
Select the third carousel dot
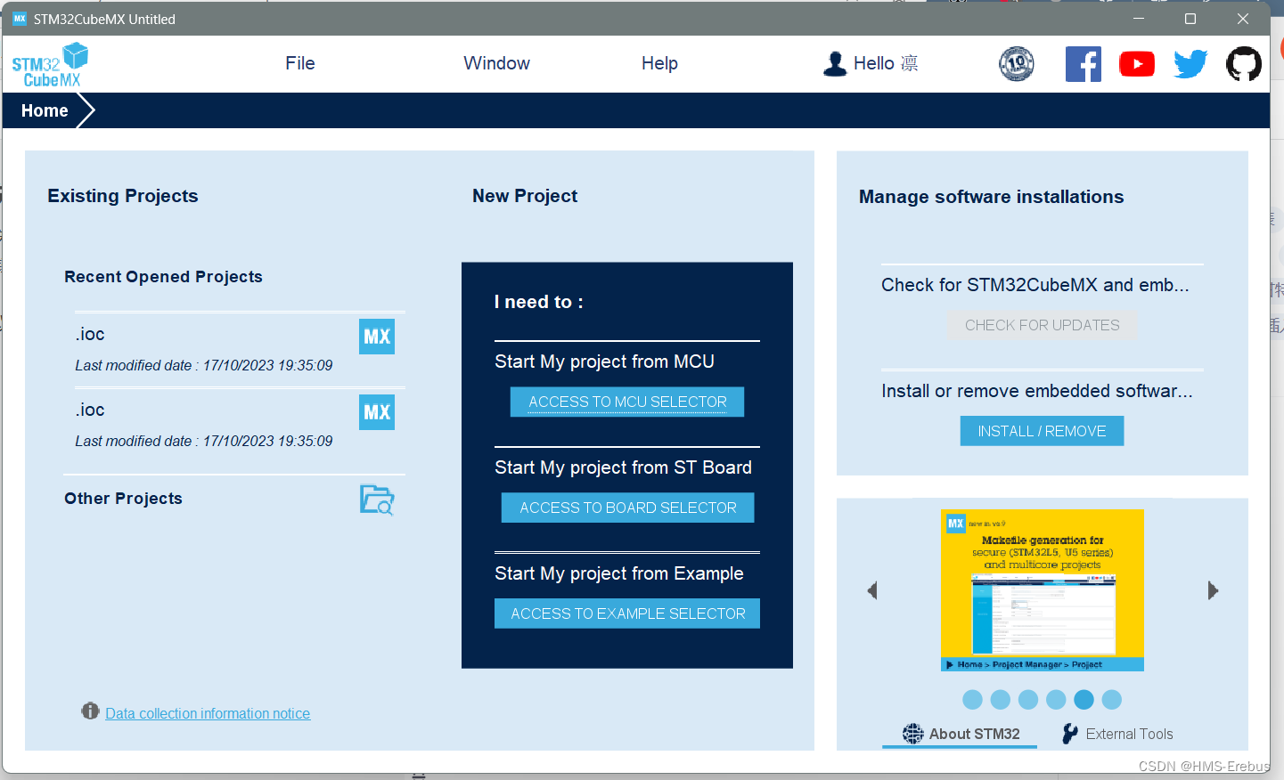coord(1028,700)
